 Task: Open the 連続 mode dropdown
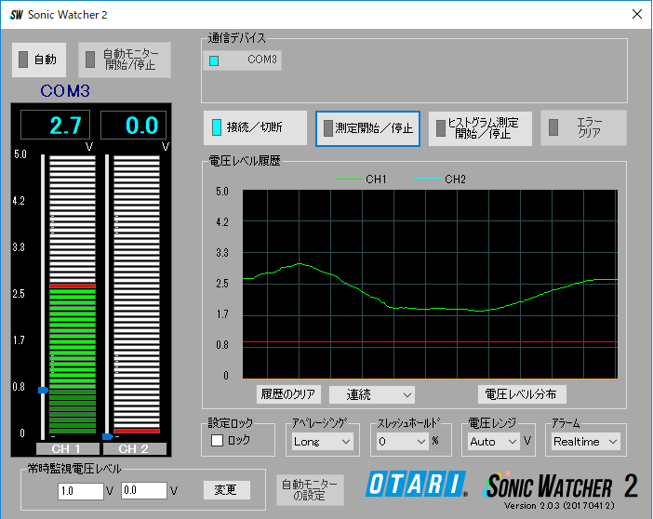[371, 395]
